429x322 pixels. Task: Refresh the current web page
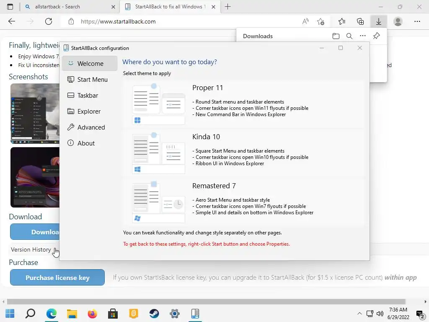(49, 21)
